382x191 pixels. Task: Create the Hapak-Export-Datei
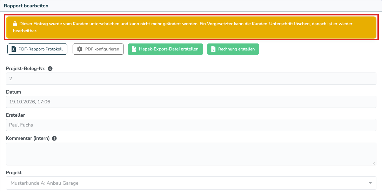coord(165,49)
